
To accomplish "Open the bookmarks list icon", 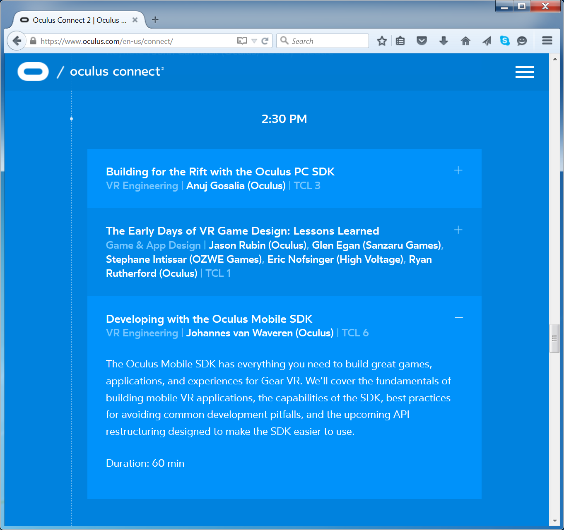I will pos(400,41).
